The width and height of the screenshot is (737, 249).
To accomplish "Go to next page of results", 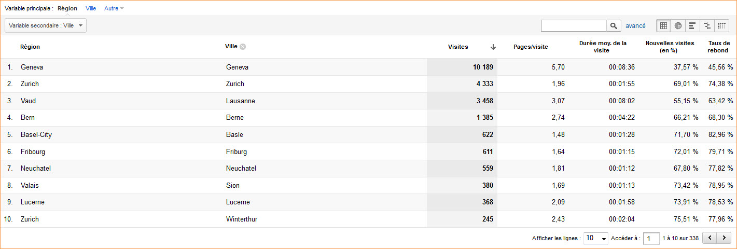I will click(x=724, y=238).
